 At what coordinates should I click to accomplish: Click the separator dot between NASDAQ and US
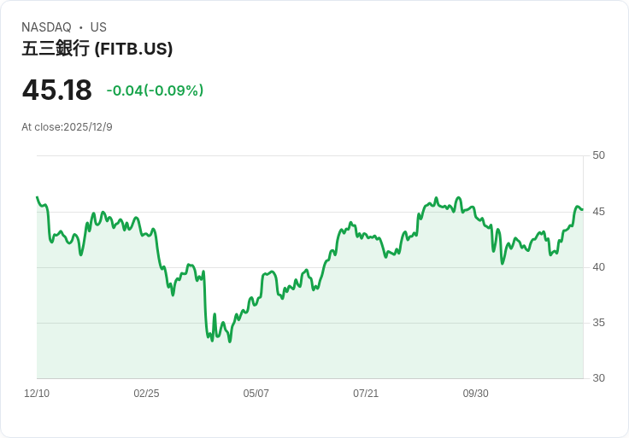pos(80,27)
